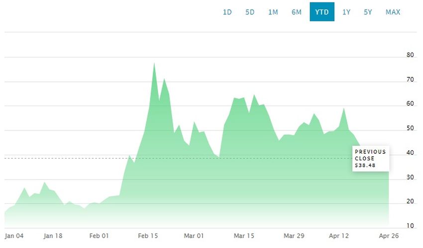Select the 5D time range
The height and width of the screenshot is (248, 423).
click(x=250, y=12)
